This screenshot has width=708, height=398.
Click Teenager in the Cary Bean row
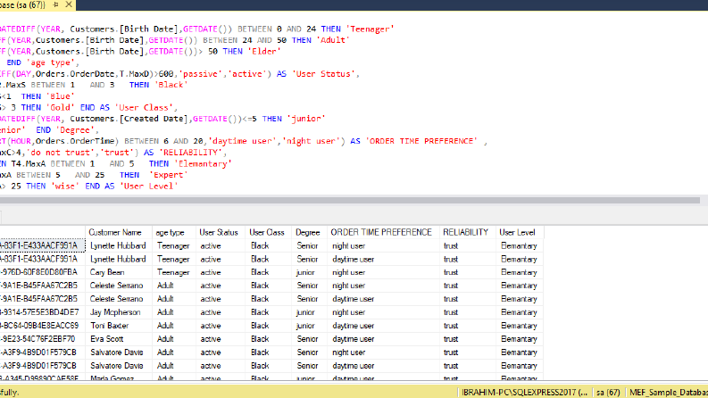[x=174, y=272]
